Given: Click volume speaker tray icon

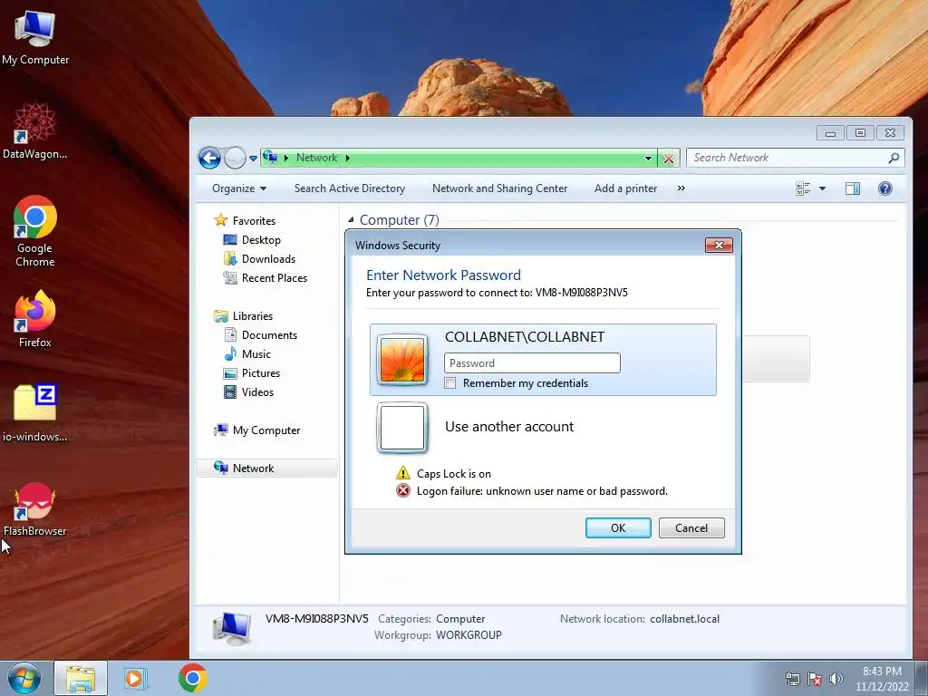Looking at the screenshot, I should [836, 679].
